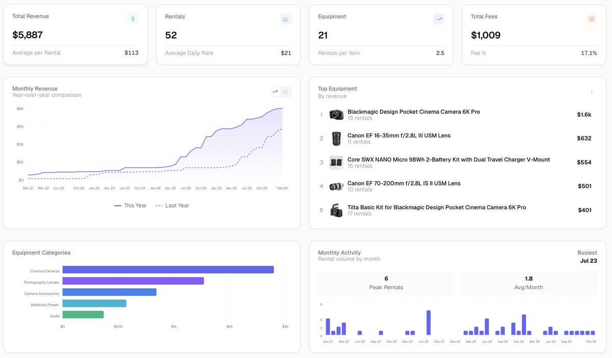Viewport: 612px width, 358px height.
Task: Open Core SWX NANO battery kit thumbnail
Action: pos(336,162)
